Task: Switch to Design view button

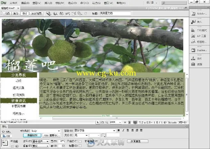Action: 25,14
